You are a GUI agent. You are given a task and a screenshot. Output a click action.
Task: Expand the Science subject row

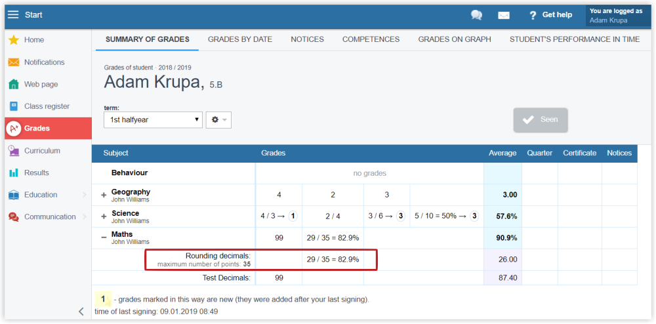point(104,216)
